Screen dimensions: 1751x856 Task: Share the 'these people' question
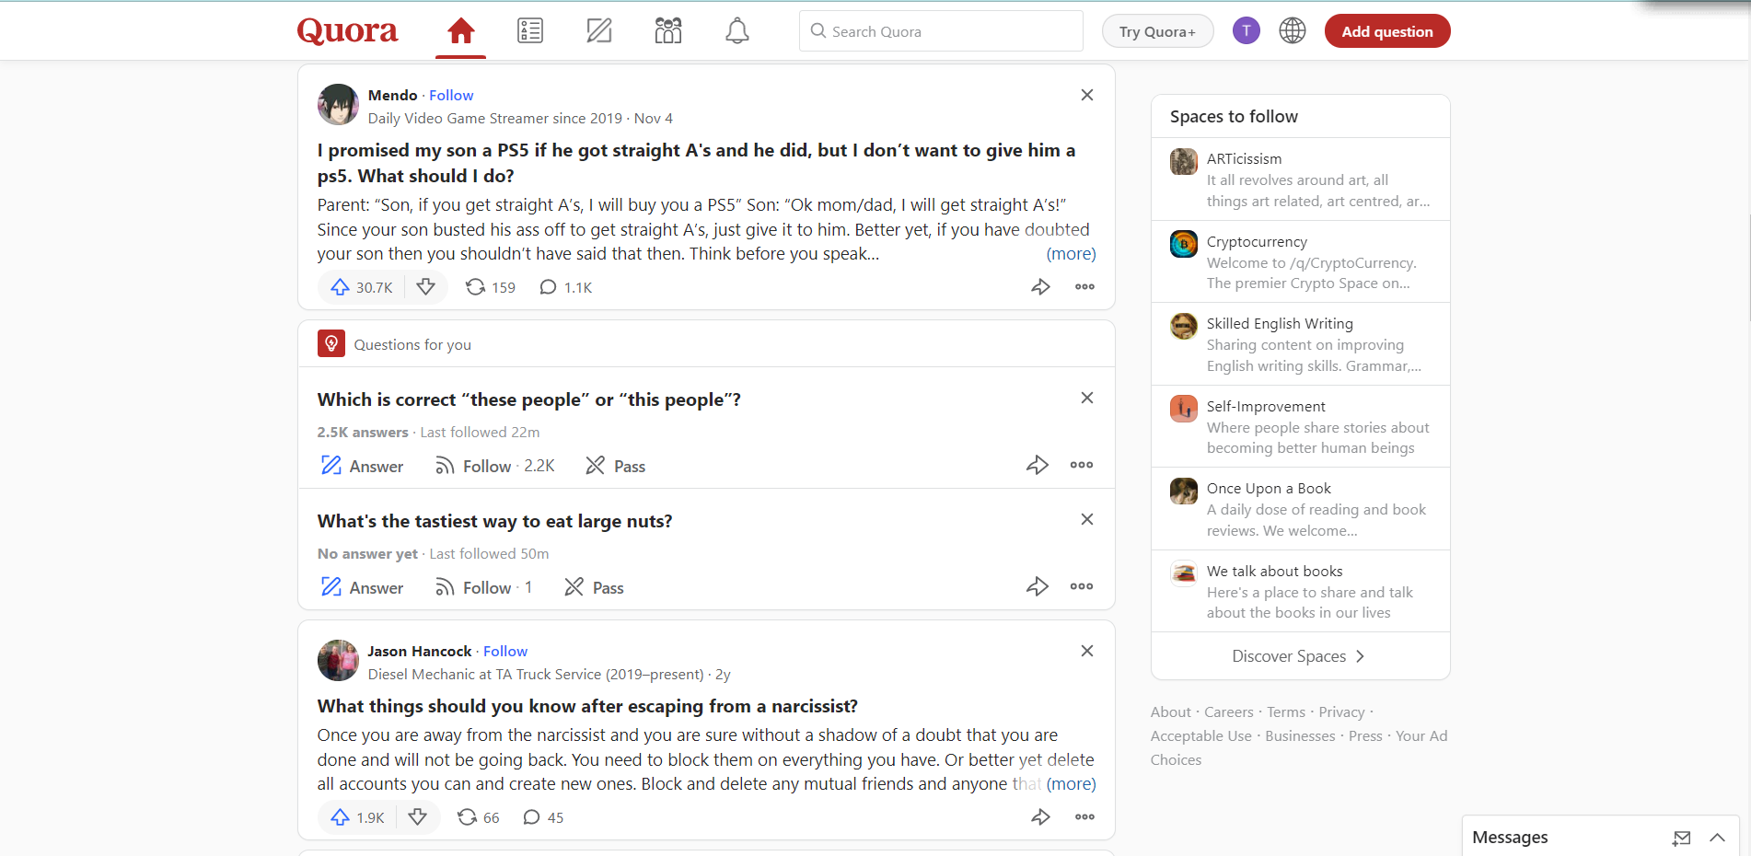click(x=1038, y=465)
